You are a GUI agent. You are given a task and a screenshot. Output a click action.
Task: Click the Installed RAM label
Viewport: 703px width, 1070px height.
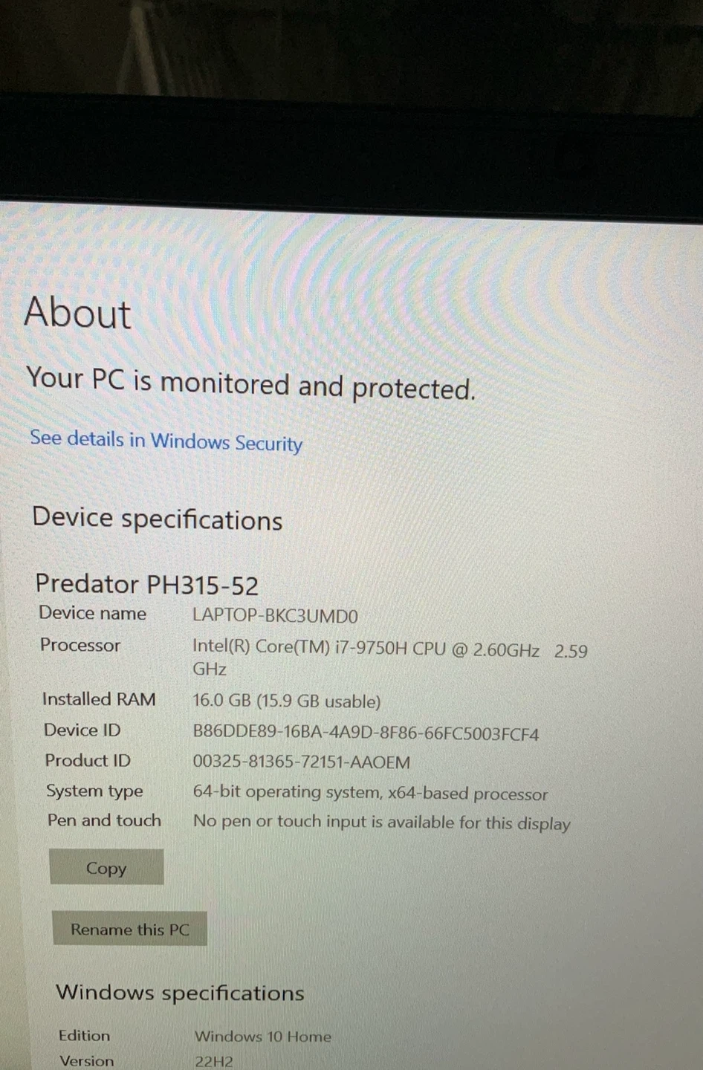99,699
